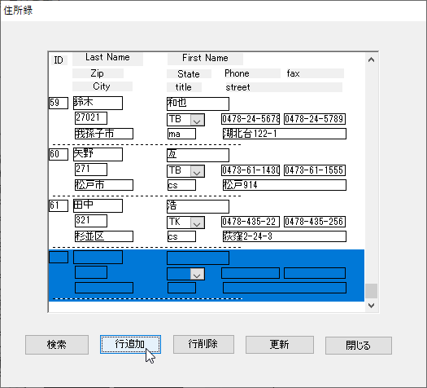Click the vertical scrollbar thumb

pyautogui.click(x=371, y=291)
